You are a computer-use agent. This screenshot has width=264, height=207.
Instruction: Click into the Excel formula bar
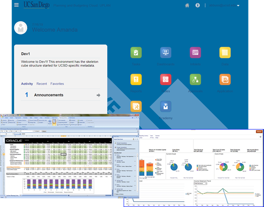click(x=79, y=134)
